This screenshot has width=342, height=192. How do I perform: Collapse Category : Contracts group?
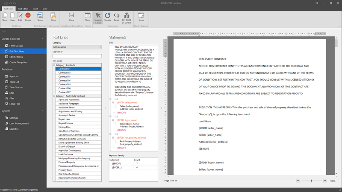(x=54, y=65)
